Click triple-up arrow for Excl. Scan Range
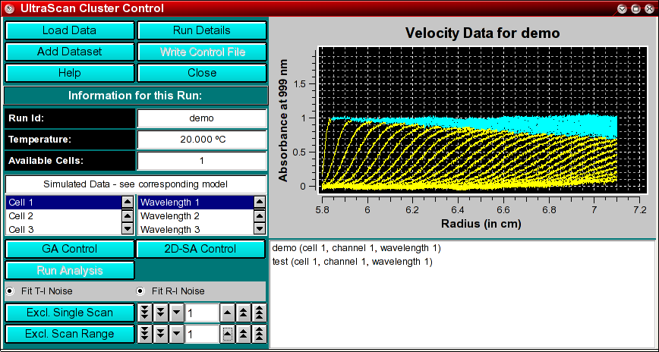659x352 pixels. point(260,334)
